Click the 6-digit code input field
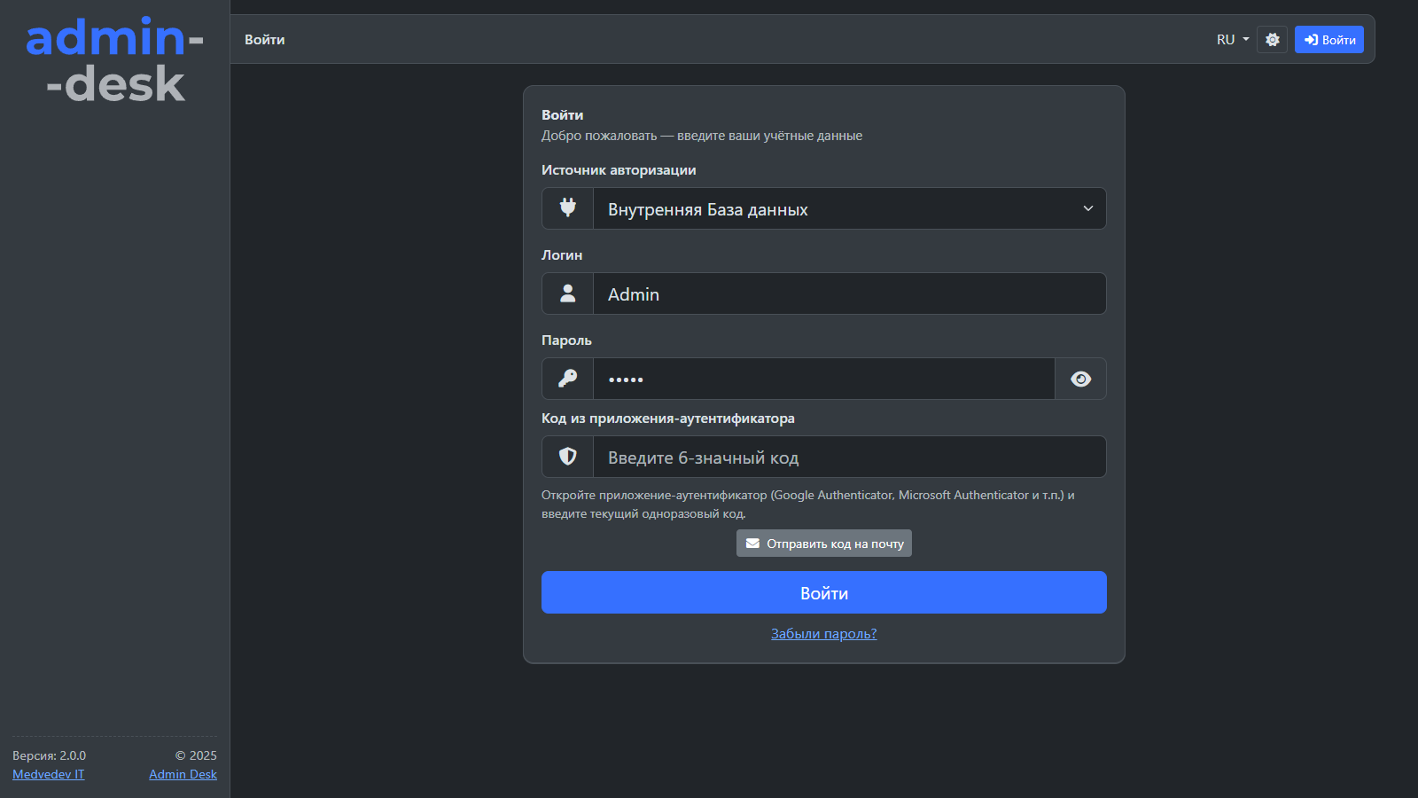Screen dimensions: 1418x798 (848, 457)
